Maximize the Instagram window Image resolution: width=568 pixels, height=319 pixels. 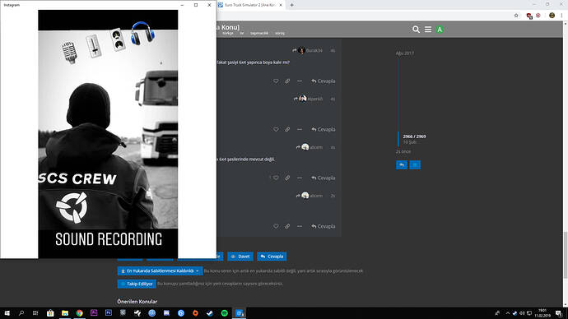tap(196, 5)
